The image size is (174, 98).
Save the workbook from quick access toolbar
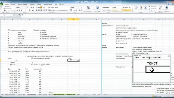(x=1, y=2)
